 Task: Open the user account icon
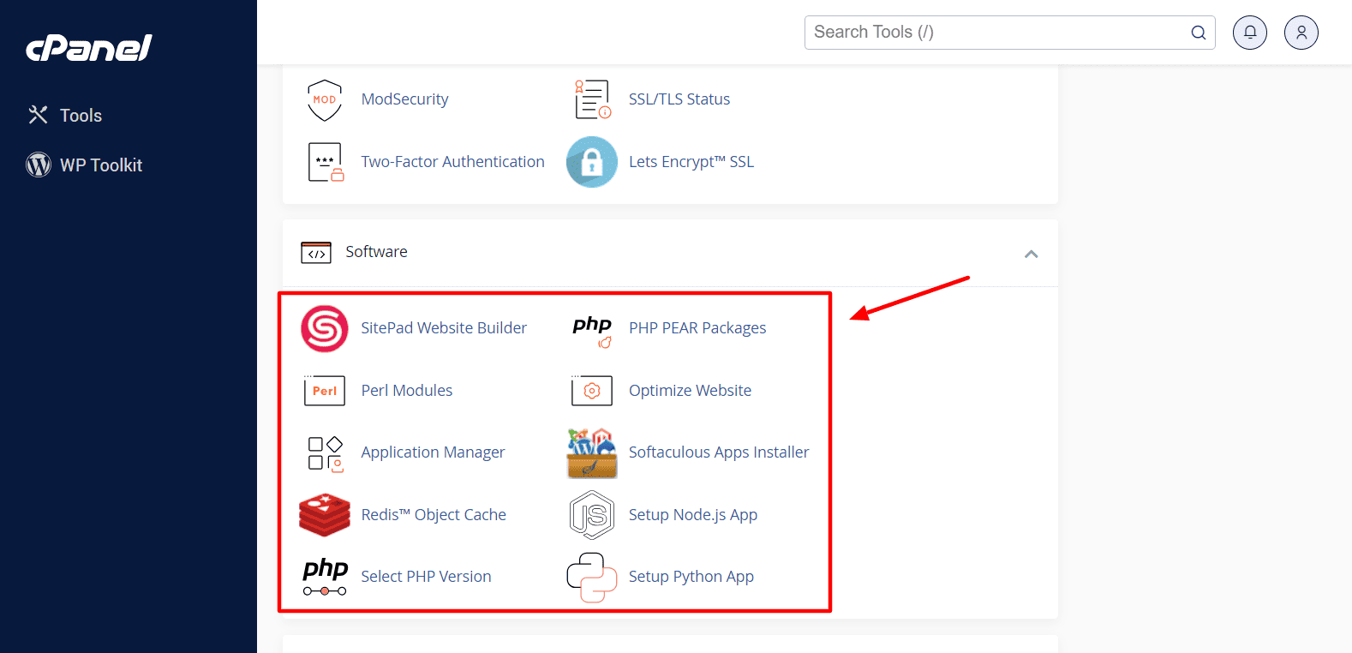pos(1301,33)
